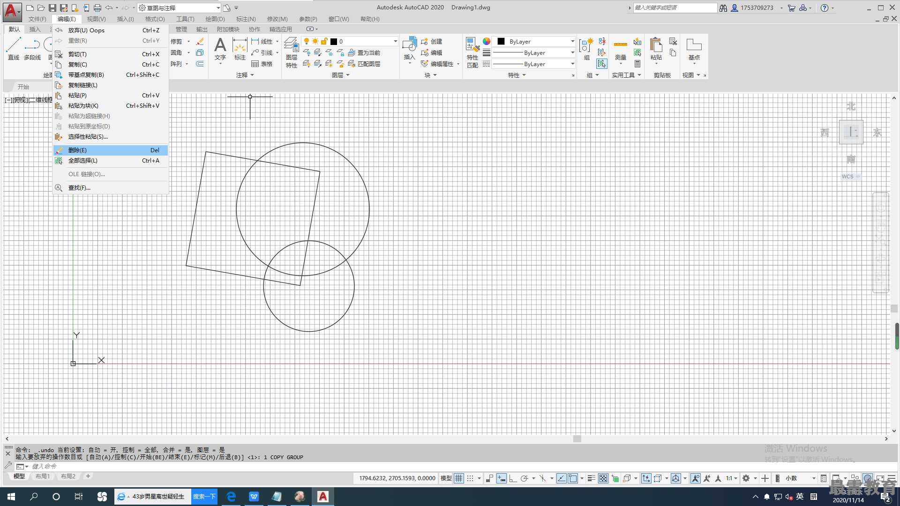
Task: Click the Table (表格) tool
Action: pyautogui.click(x=262, y=64)
